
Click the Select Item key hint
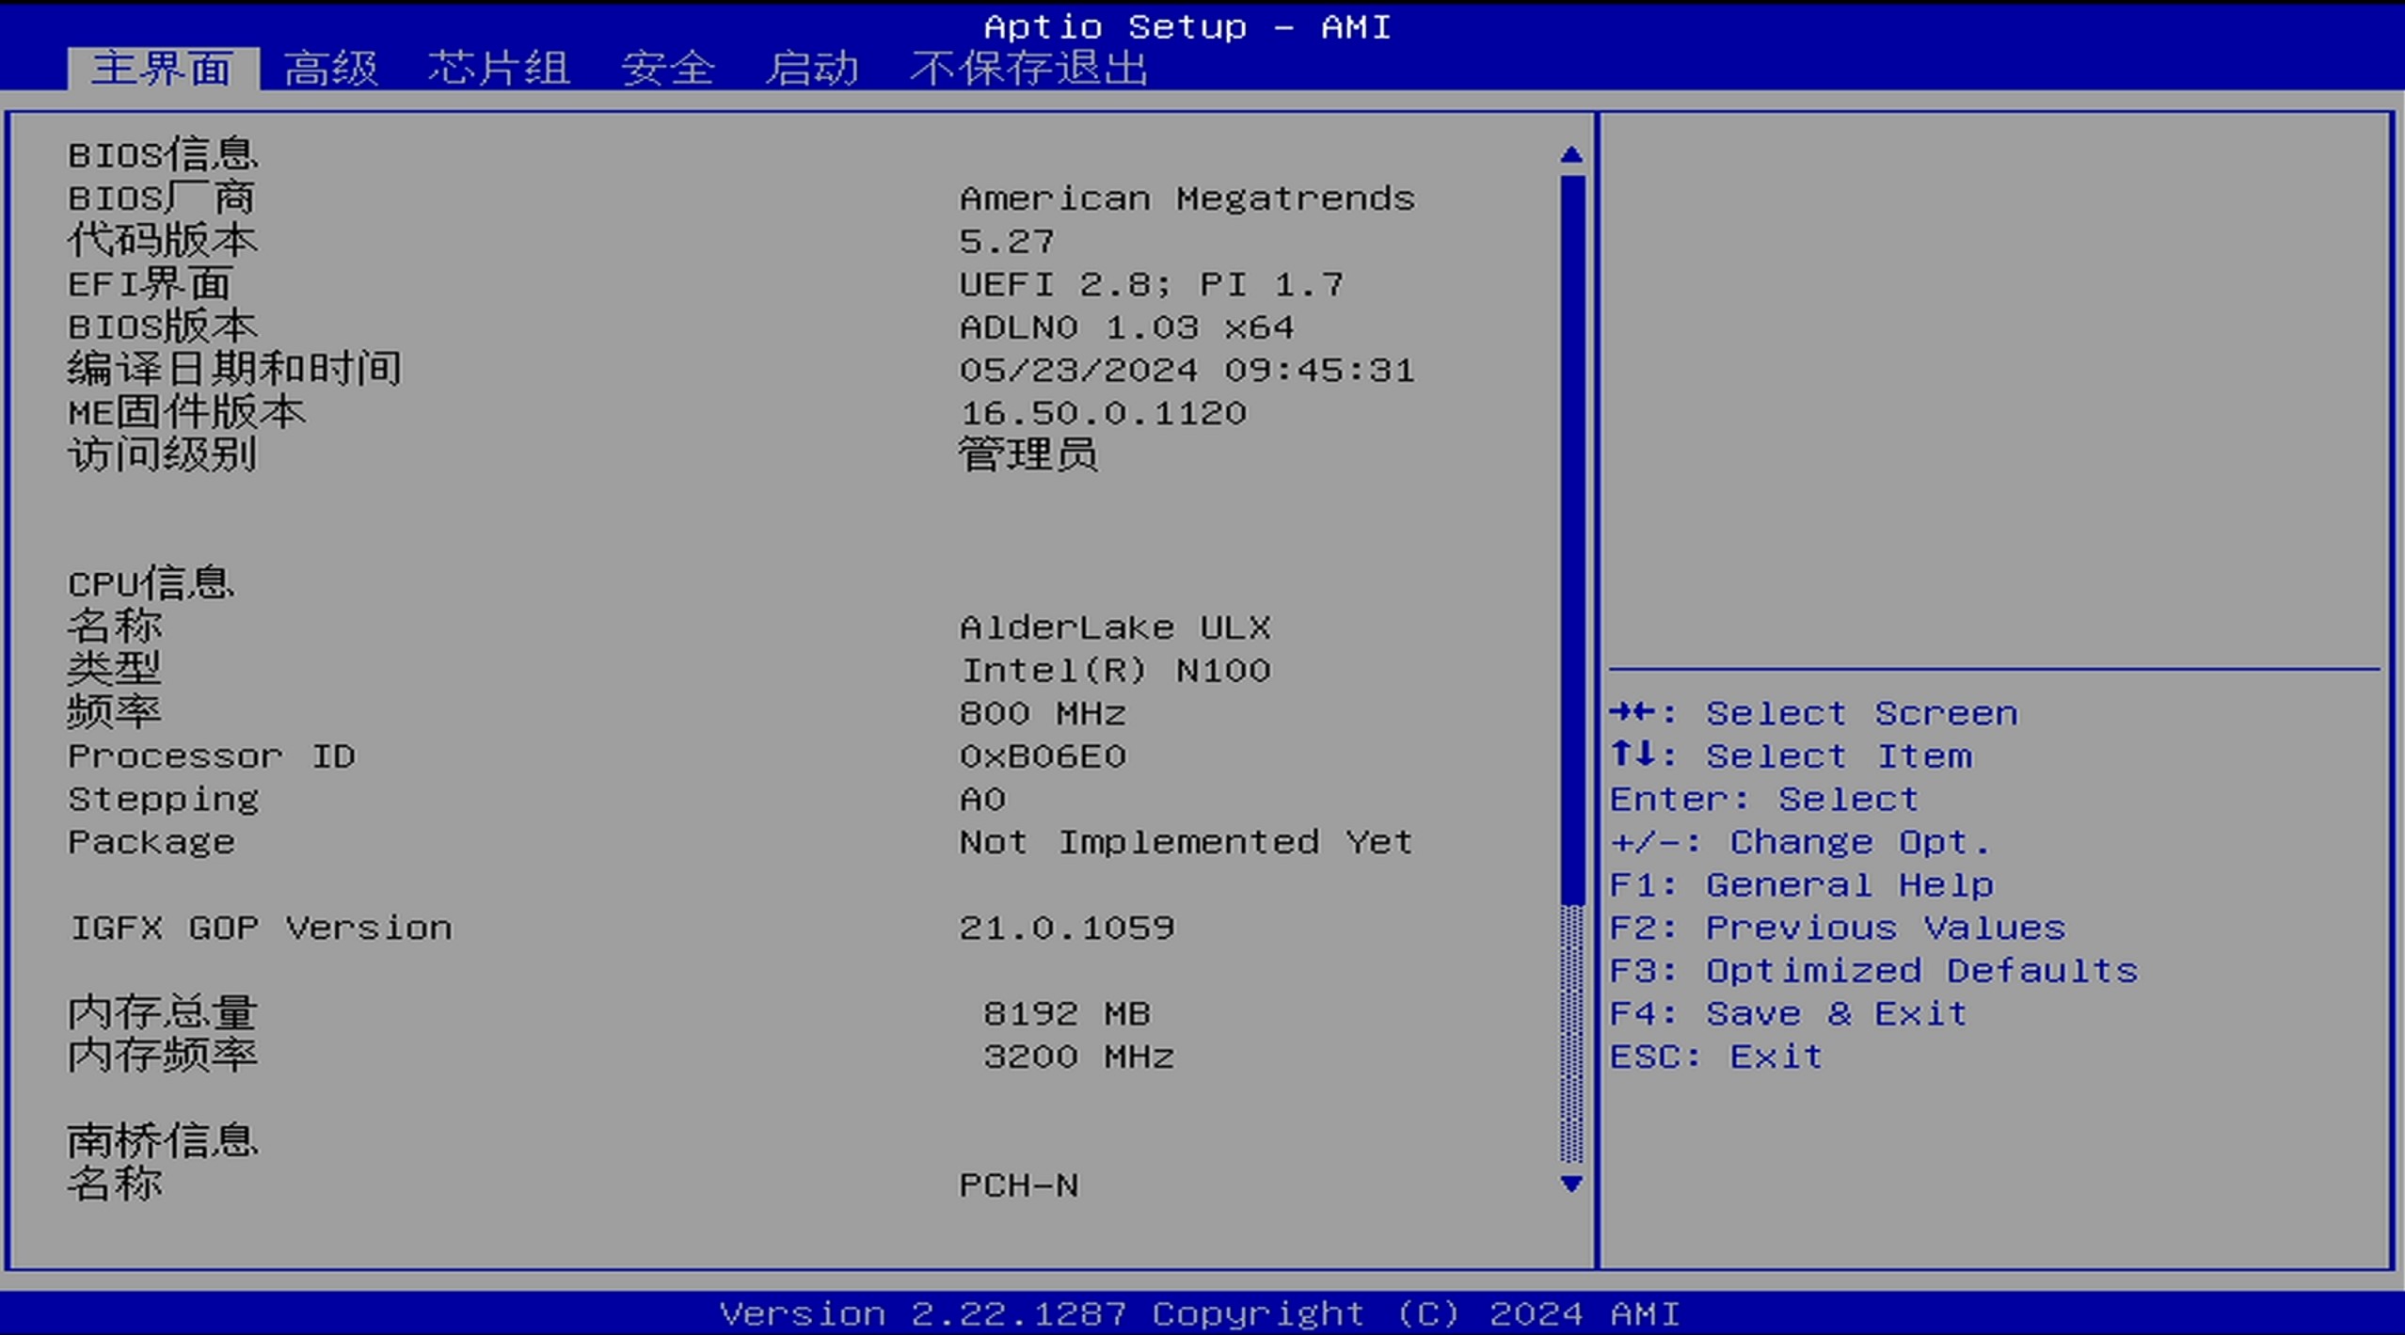pyautogui.click(x=1791, y=755)
